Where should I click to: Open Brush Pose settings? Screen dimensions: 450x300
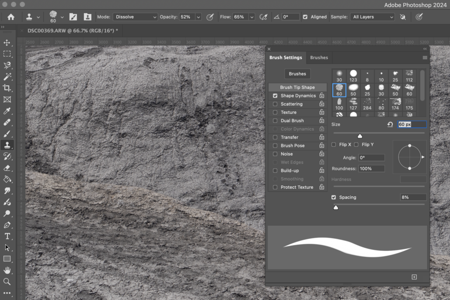coord(292,146)
